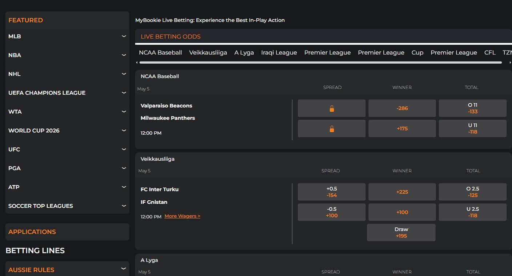Select FC Inter Turku +0.5 spread
Viewport: 512px width, 276px height.
332,192
